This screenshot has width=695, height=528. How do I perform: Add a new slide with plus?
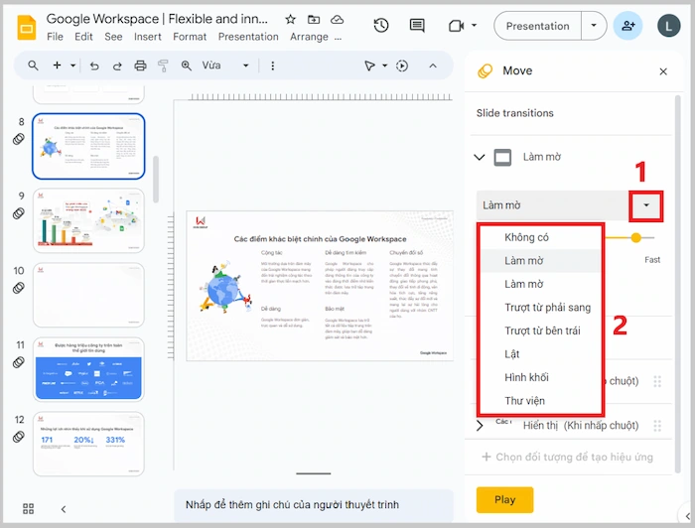[57, 66]
